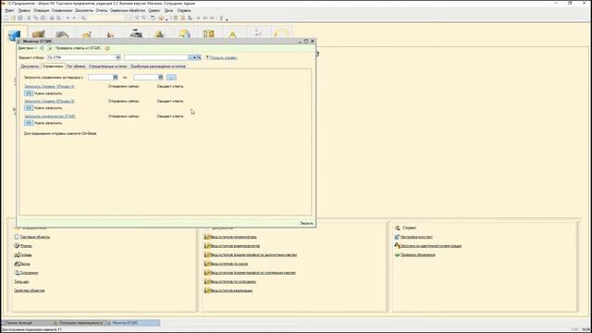Click the Запросить контрагентов ЕГАИС link
This screenshot has width=592, height=333.
coord(50,117)
